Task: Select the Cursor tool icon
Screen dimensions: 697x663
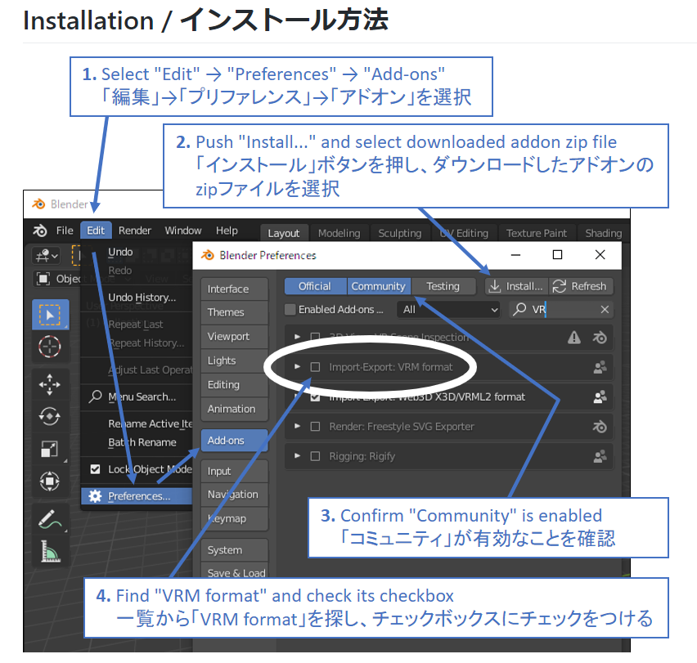Action: pyautogui.click(x=50, y=347)
